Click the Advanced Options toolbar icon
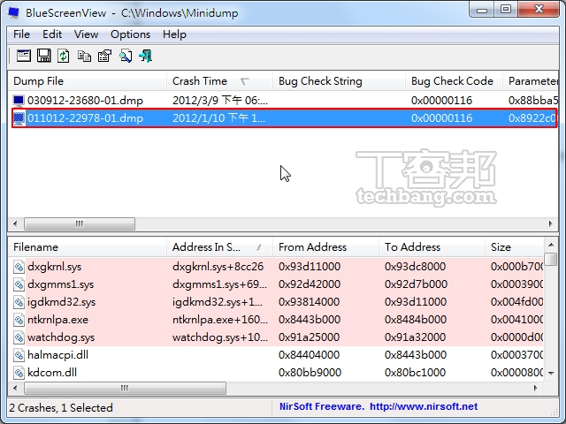Viewport: 566px width, 424px height. pos(23,56)
